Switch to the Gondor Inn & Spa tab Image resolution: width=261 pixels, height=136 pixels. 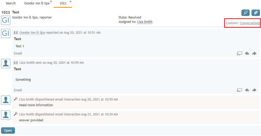(37, 3)
